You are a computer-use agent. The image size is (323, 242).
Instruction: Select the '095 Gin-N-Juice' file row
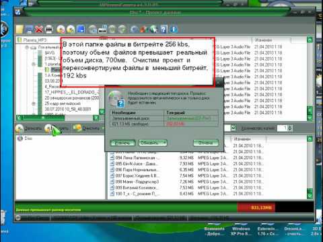(x=187, y=164)
